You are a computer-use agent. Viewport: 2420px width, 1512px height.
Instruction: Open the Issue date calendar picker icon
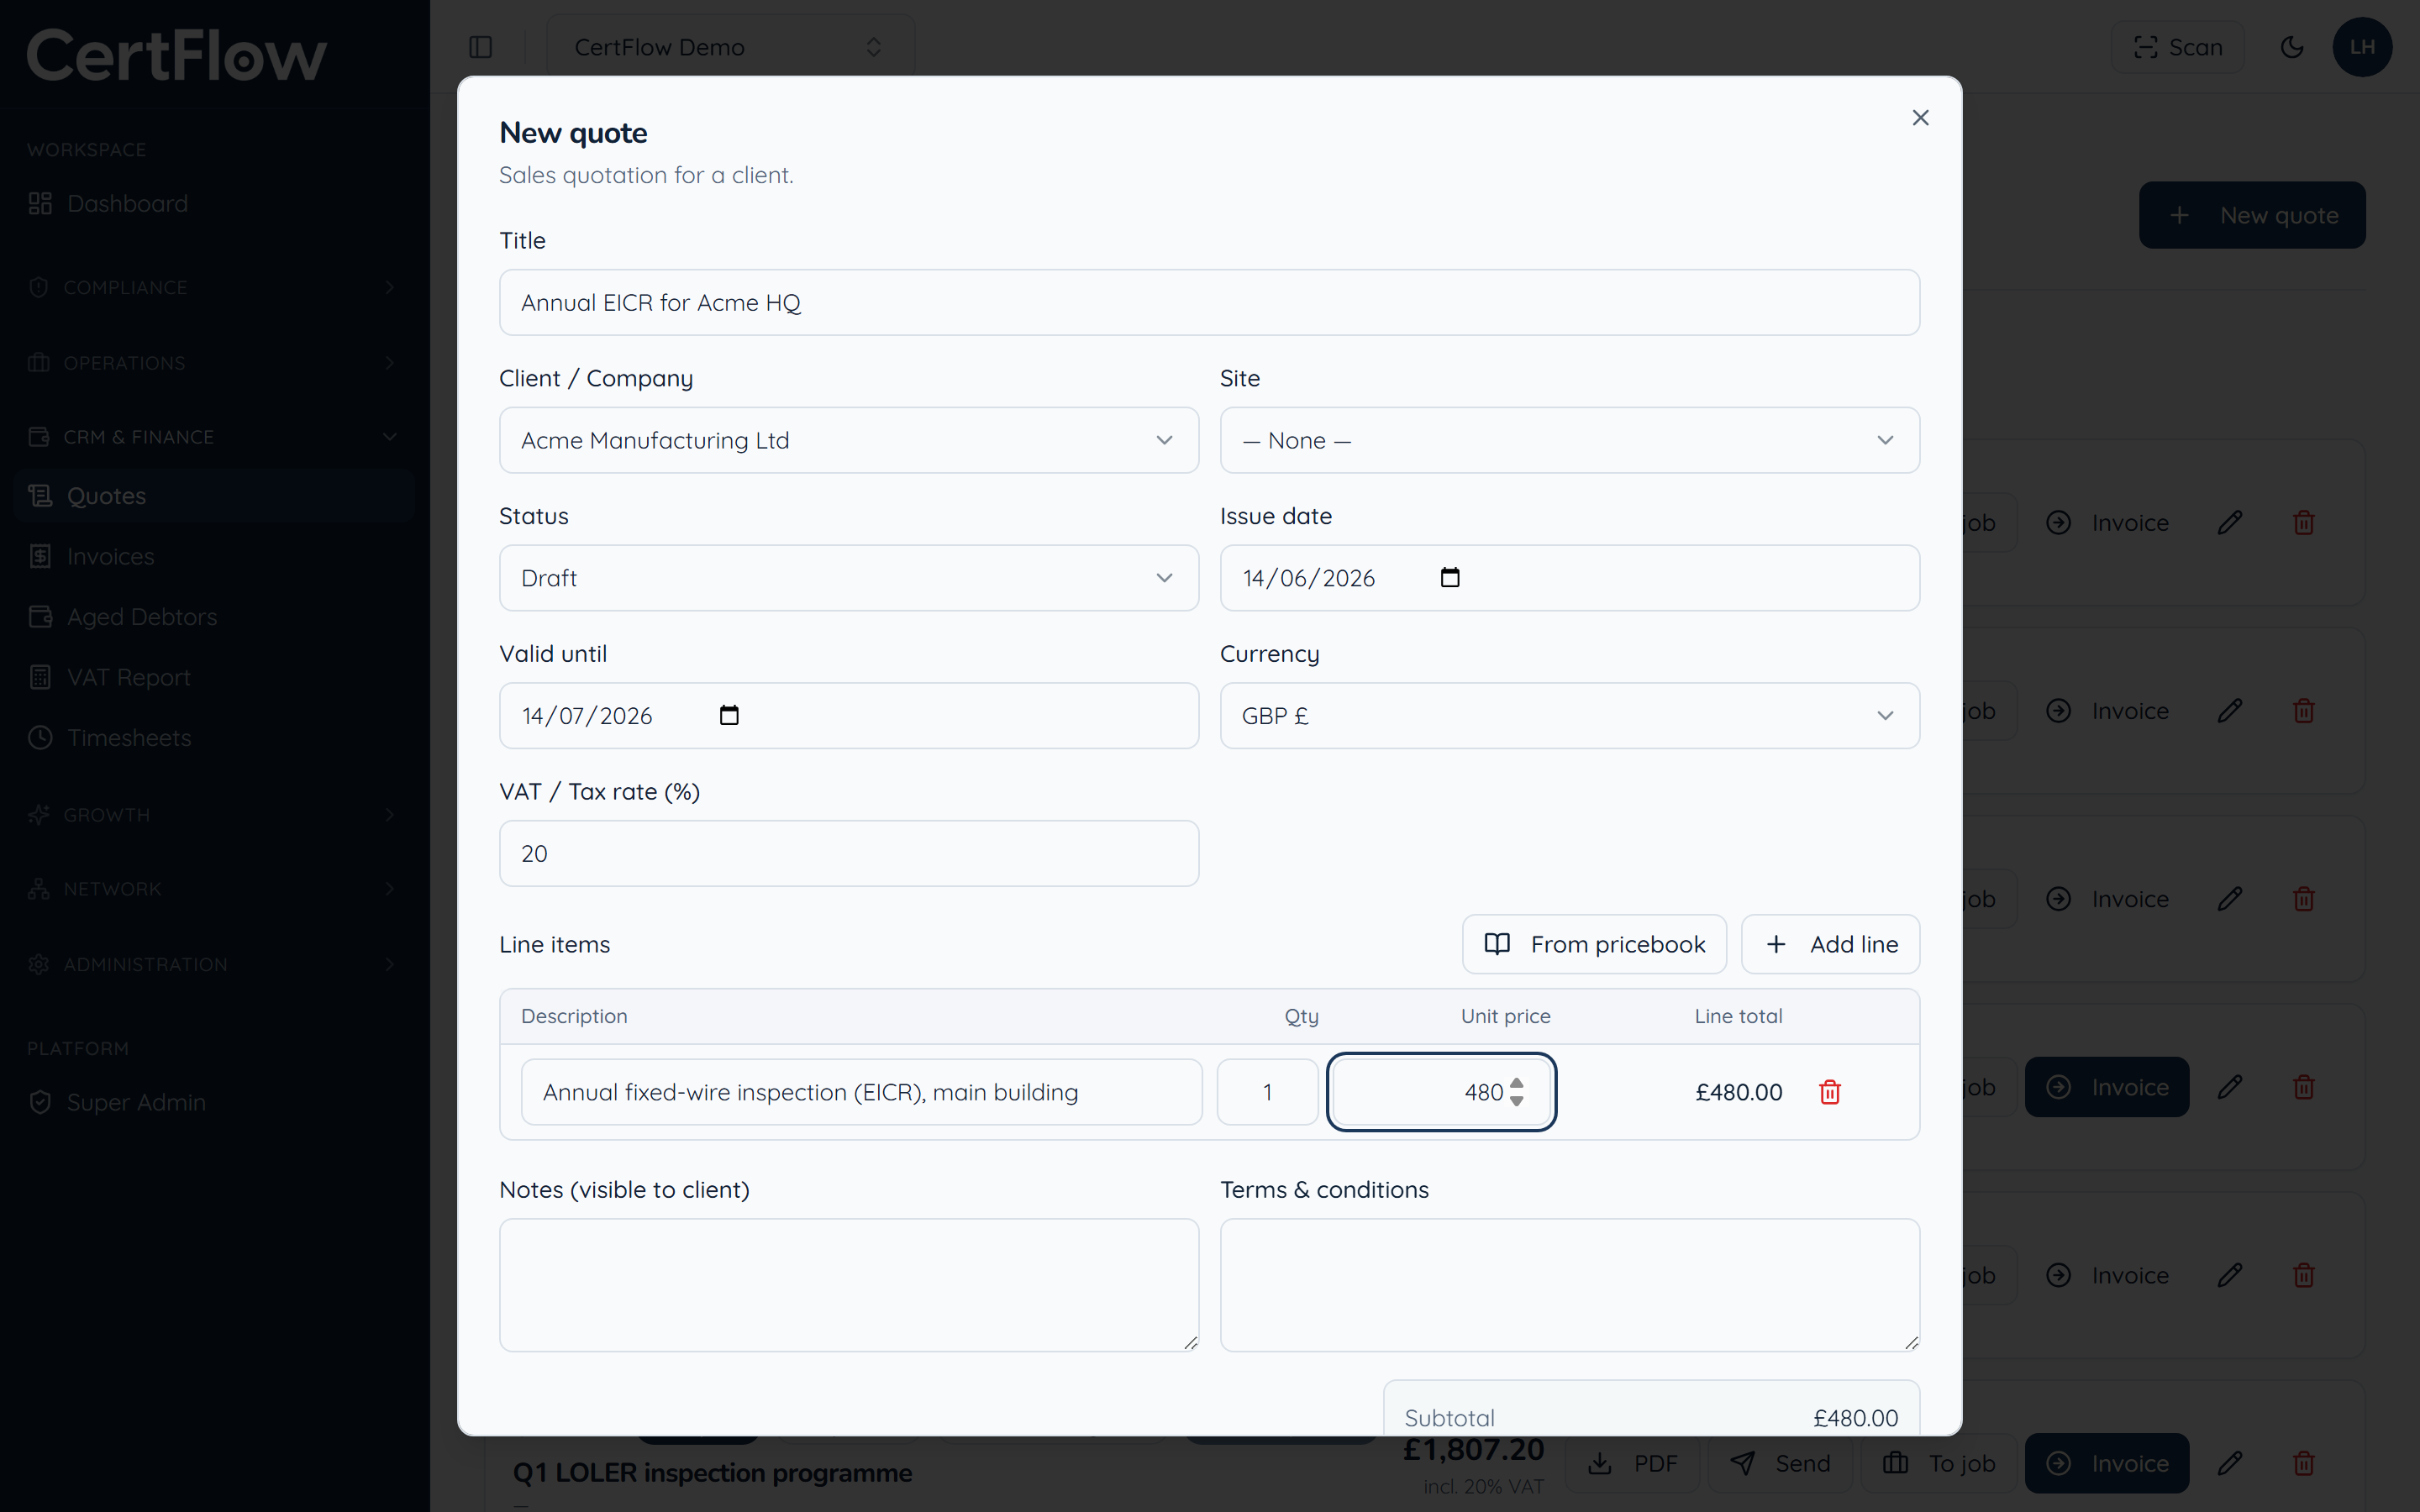[1450, 578]
